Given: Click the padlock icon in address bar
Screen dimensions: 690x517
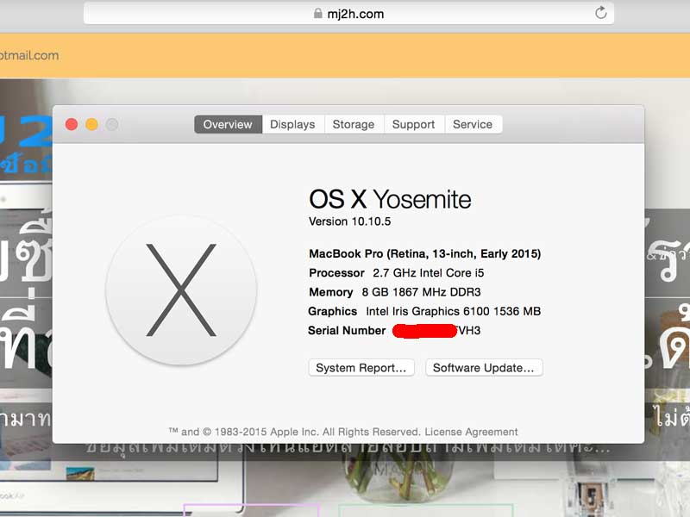Looking at the screenshot, I should (317, 14).
